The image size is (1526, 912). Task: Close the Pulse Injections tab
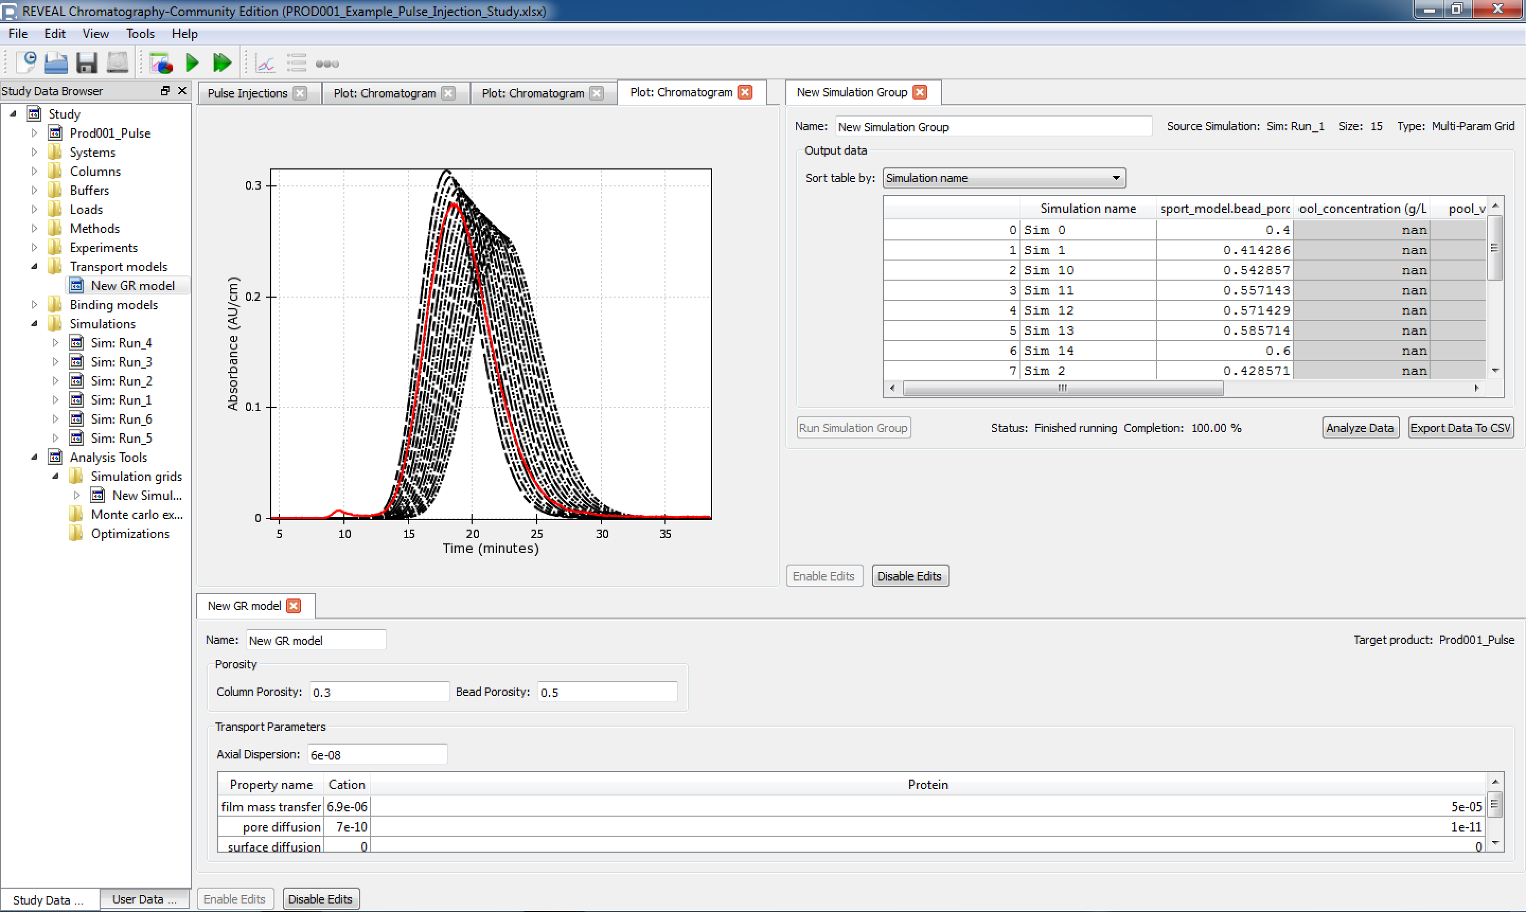(300, 93)
